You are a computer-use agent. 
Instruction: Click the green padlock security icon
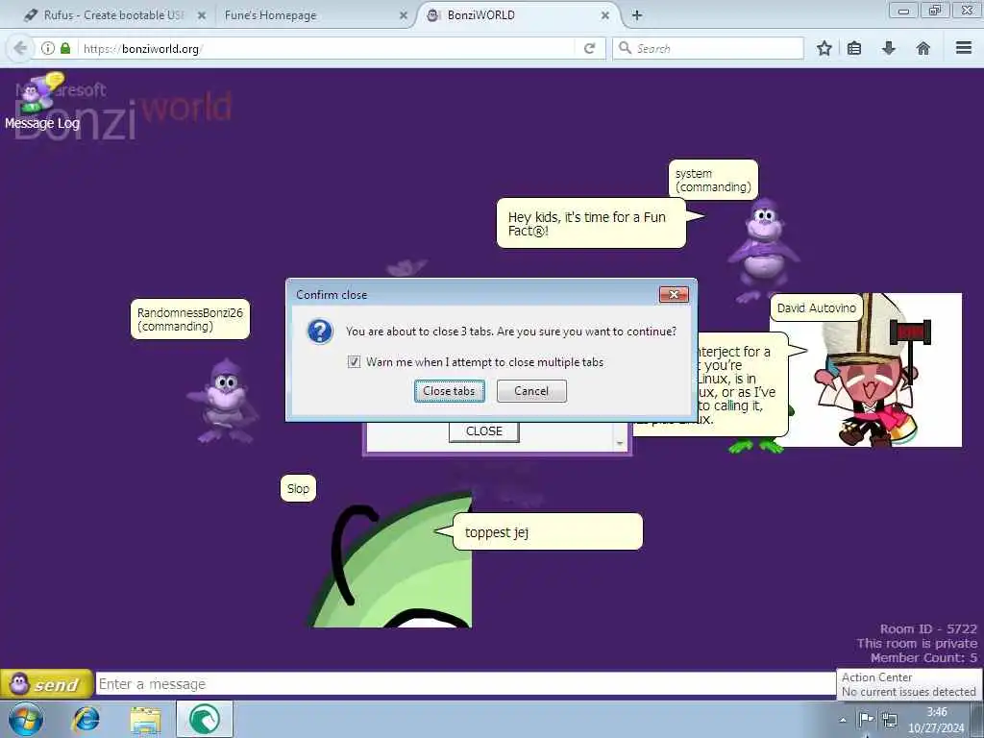point(65,48)
